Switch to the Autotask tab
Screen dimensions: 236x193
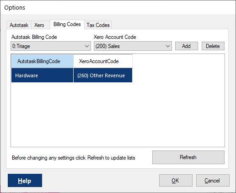click(19, 25)
